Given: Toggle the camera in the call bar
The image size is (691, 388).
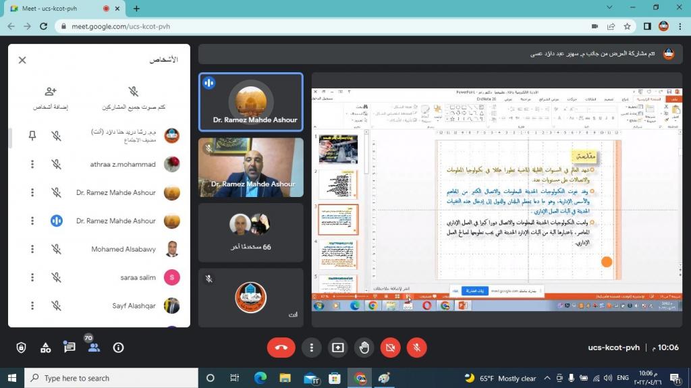Looking at the screenshot, I should click(x=390, y=348).
